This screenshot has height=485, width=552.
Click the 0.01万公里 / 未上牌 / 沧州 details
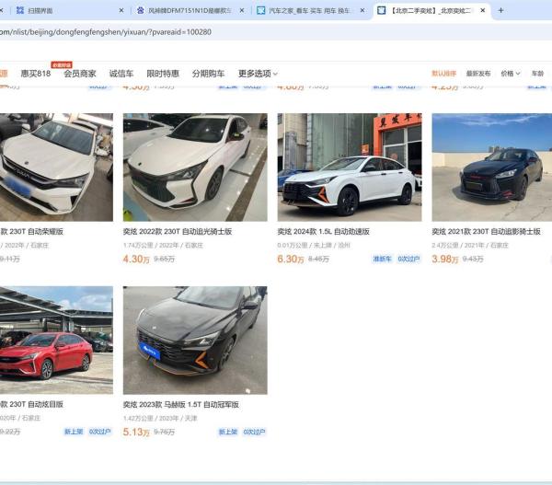[314, 245]
